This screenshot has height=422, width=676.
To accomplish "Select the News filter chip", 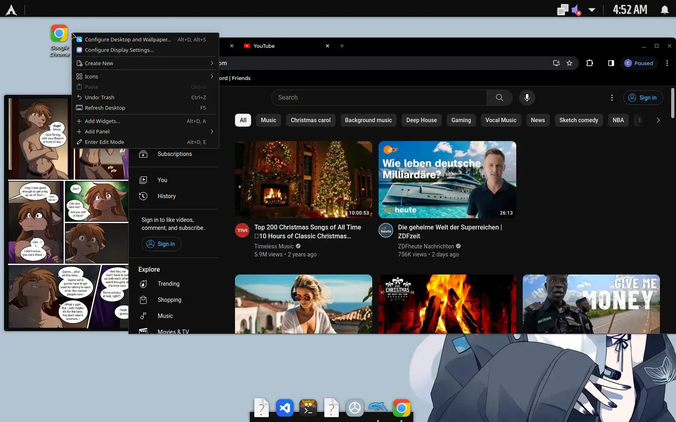I will (538, 120).
